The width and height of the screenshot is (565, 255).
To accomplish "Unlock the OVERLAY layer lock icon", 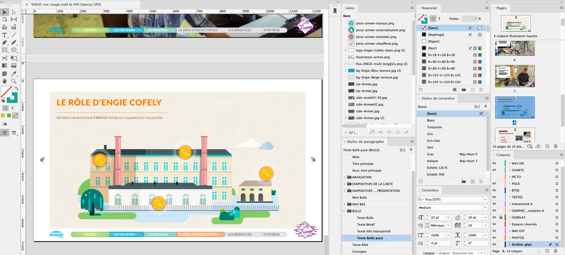I will tap(501, 217).
